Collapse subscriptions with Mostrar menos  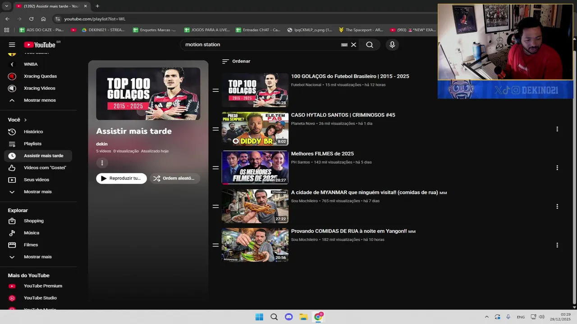click(x=41, y=100)
